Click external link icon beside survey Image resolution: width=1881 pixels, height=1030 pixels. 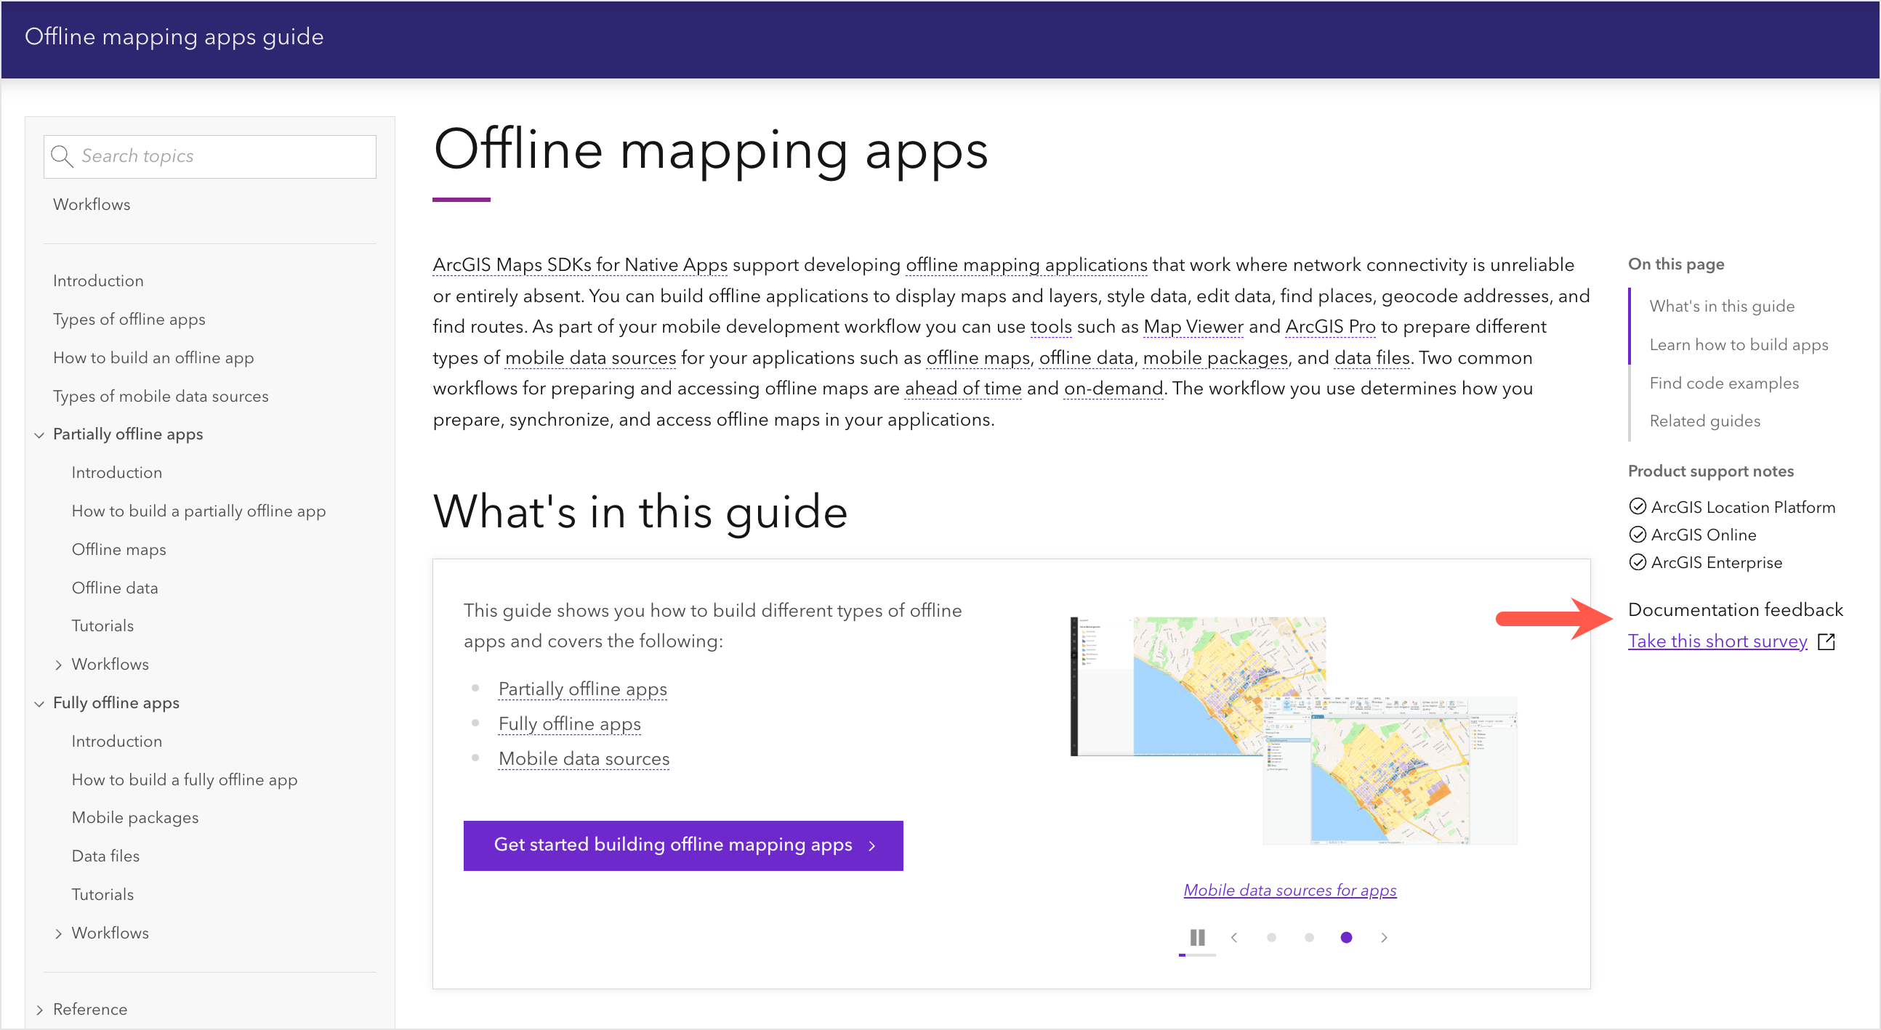[x=1826, y=641]
